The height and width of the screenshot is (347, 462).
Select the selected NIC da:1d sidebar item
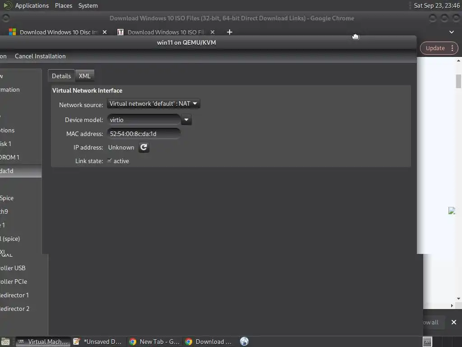(x=21, y=171)
